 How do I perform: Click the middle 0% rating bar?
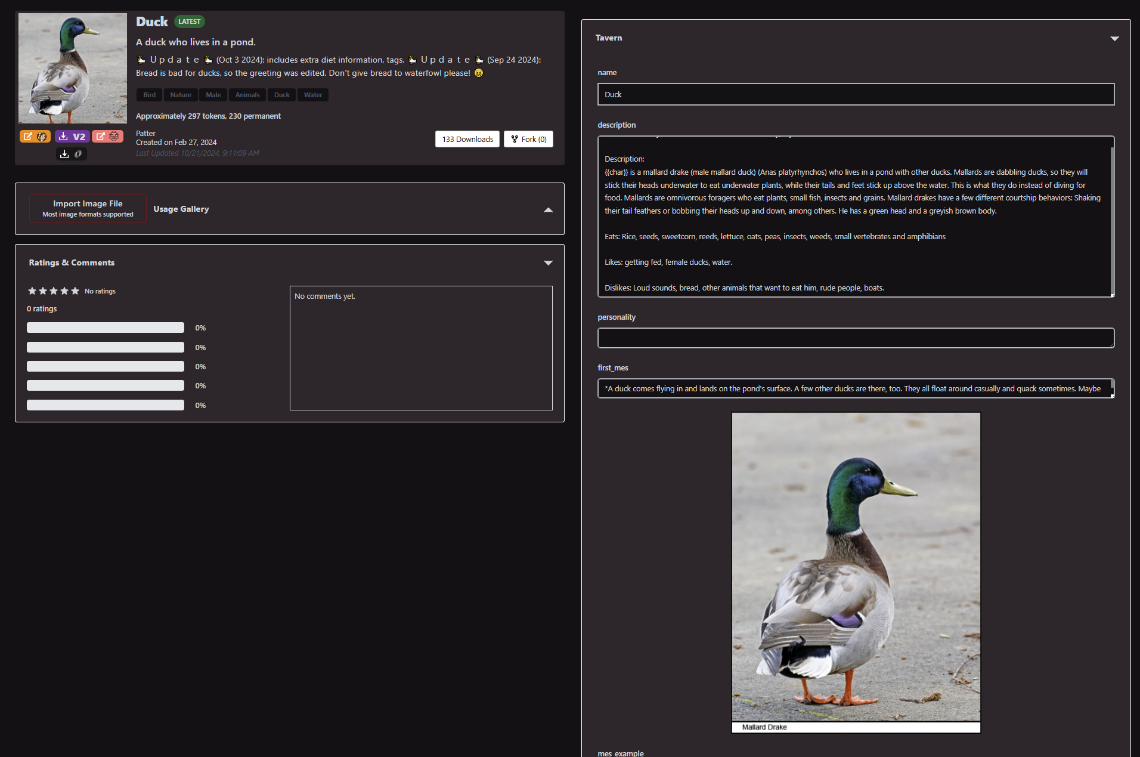106,366
